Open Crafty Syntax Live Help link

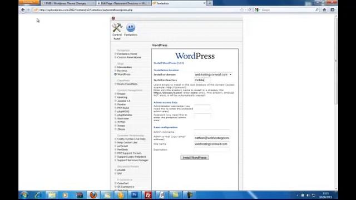(131, 139)
